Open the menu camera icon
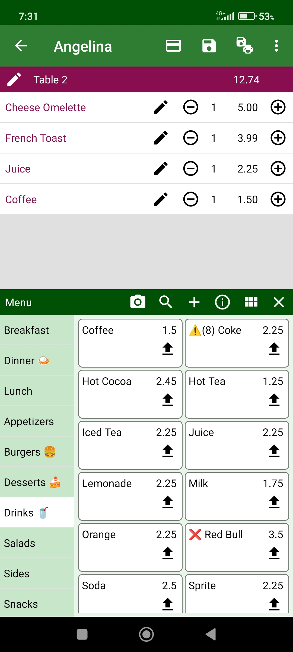 (138, 302)
